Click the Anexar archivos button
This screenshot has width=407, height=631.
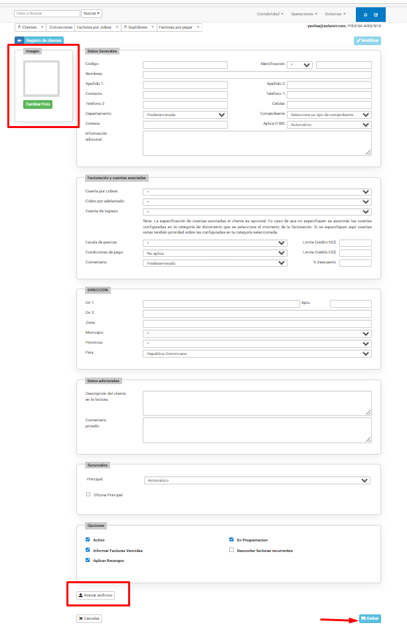[x=96, y=595]
